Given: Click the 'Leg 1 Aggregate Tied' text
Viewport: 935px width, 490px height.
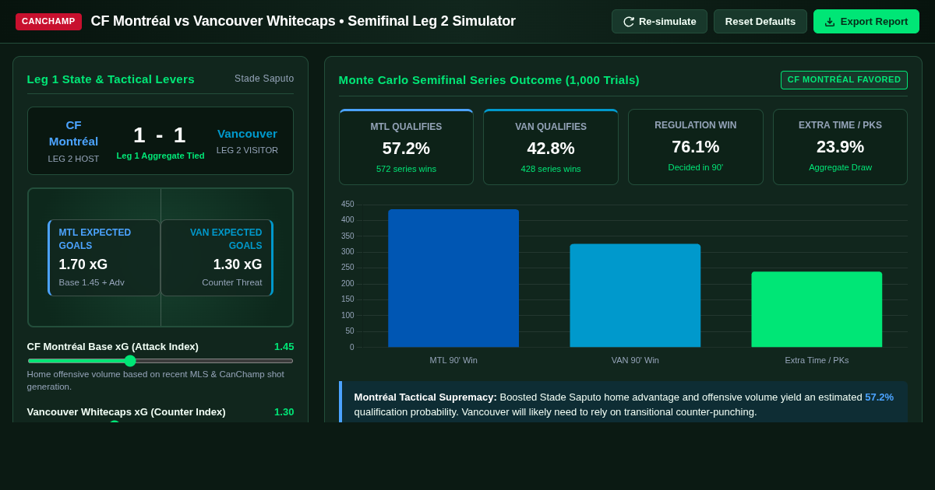Looking at the screenshot, I should [x=161, y=156].
